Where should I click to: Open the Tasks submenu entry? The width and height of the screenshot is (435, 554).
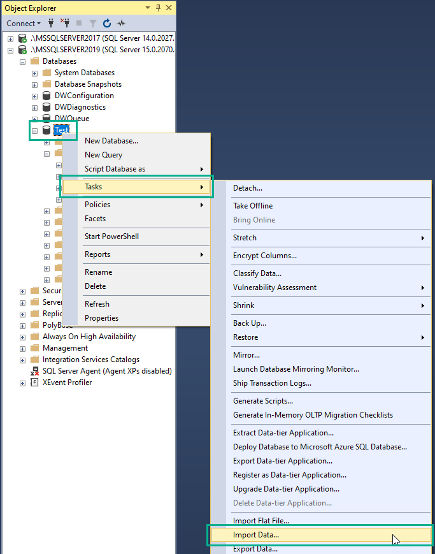click(136, 187)
